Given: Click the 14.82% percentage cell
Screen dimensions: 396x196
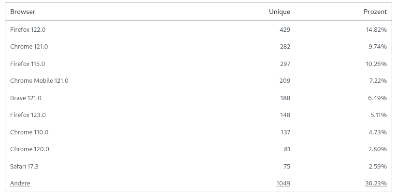Looking at the screenshot, I should [376, 30].
